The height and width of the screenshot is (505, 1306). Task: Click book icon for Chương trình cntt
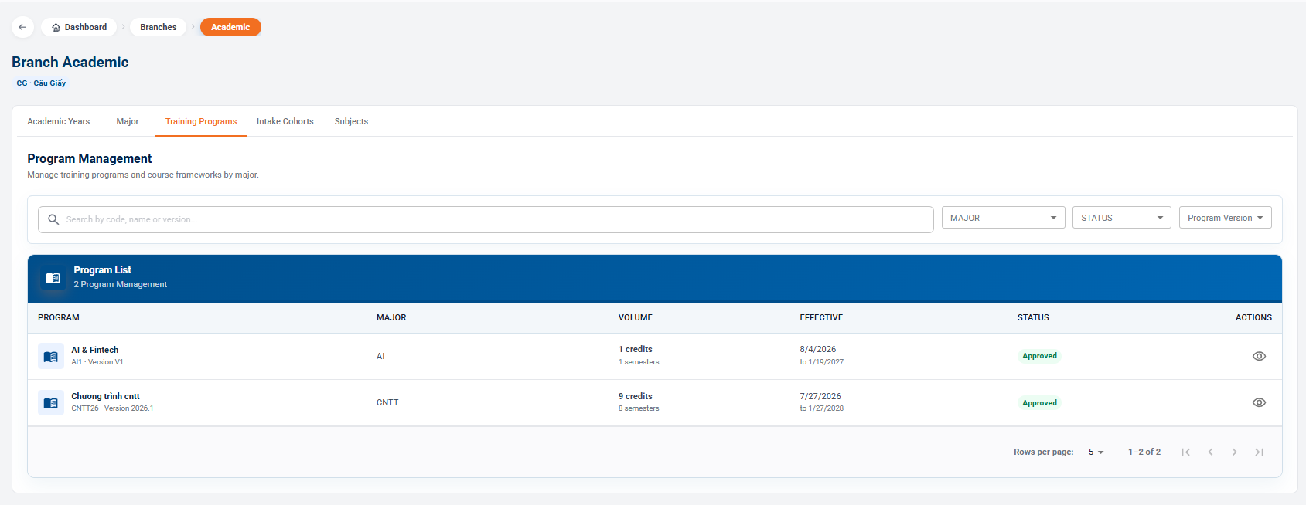[51, 402]
